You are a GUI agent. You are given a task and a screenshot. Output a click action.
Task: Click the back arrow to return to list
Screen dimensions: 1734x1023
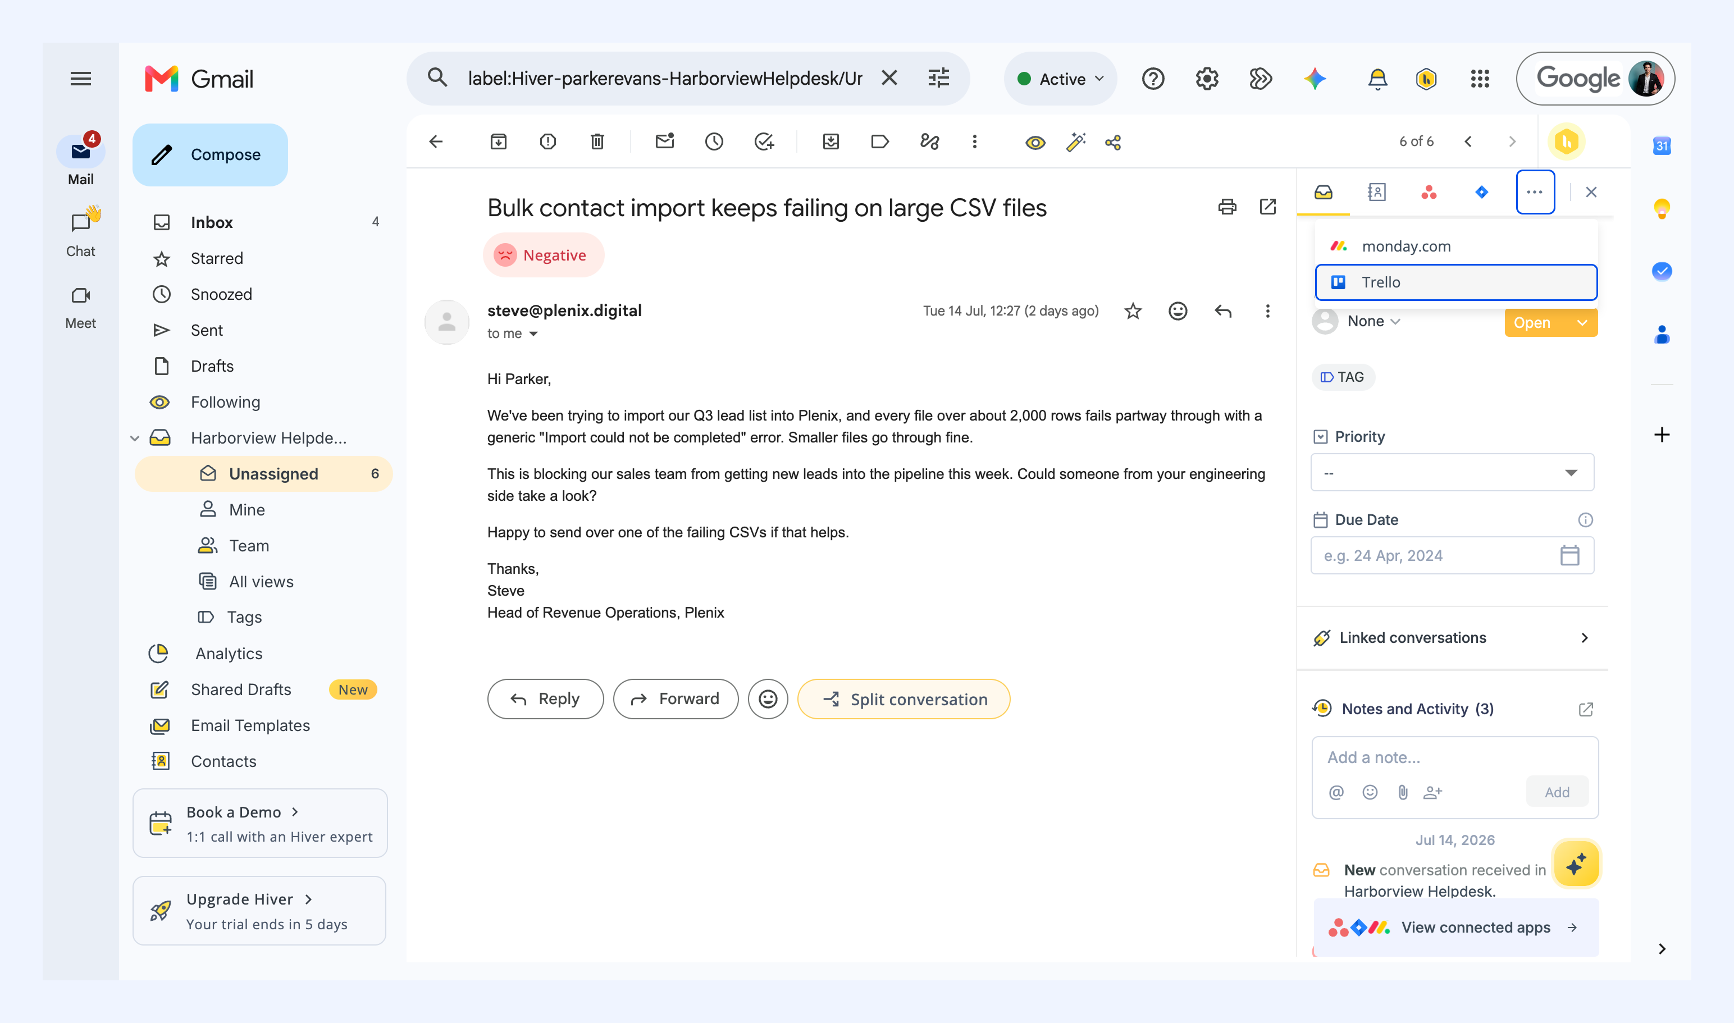click(436, 142)
